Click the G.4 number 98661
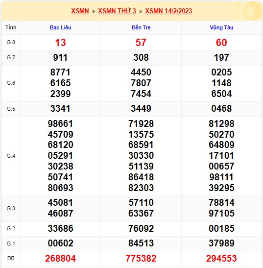The image size is (263, 268). 60,123
